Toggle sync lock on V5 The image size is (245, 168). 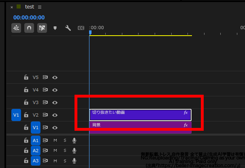point(45,77)
